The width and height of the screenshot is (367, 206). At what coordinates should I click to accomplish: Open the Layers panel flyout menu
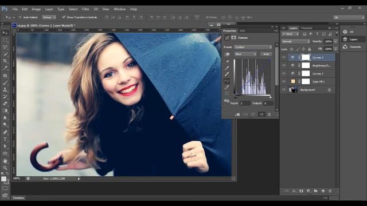(x=336, y=28)
